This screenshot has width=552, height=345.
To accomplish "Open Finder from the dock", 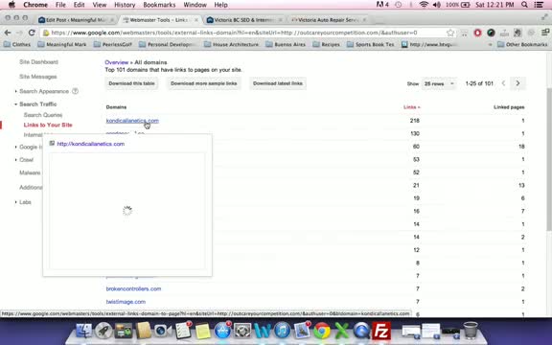I will tap(83, 331).
